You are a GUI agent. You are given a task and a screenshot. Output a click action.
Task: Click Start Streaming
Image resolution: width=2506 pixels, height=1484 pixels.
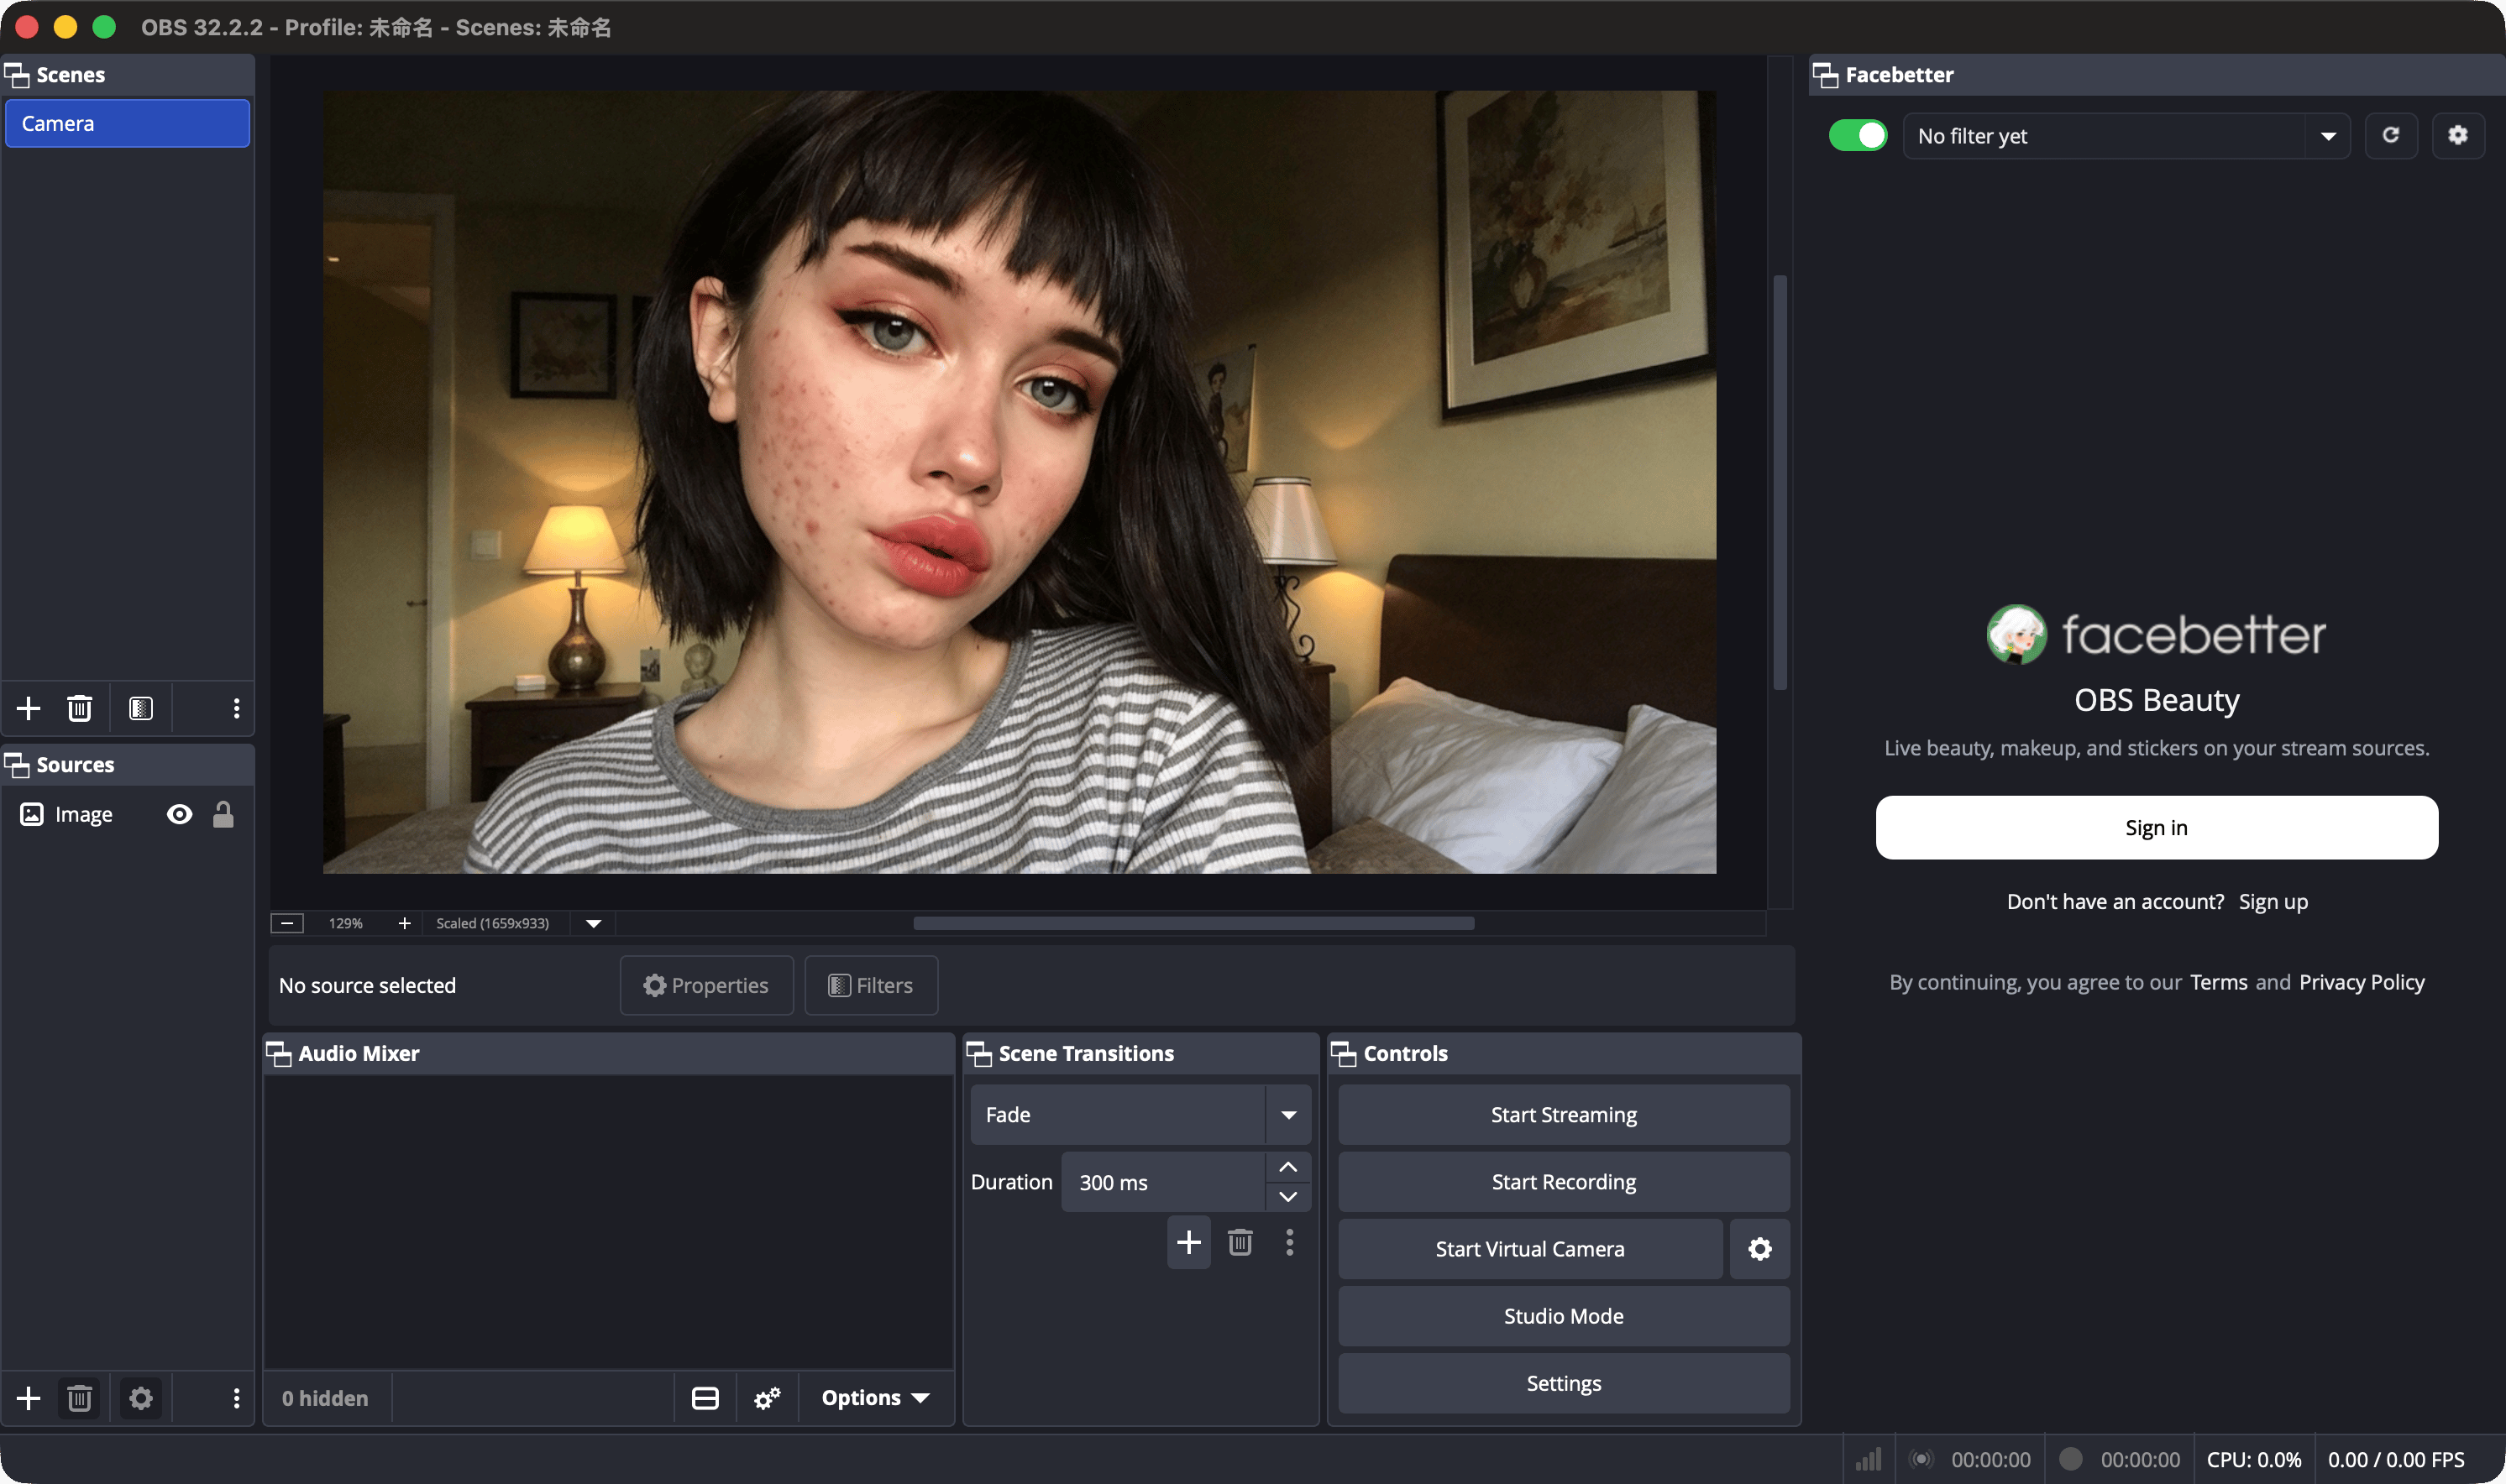1564,1114
